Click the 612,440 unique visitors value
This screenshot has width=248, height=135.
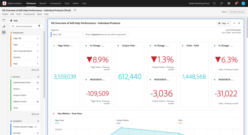(130, 77)
